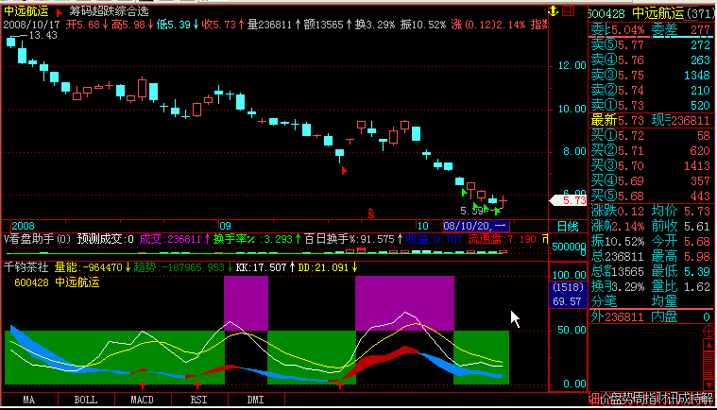
Task: Click the 08/10/20 date label on axis
Action: pyautogui.click(x=476, y=226)
